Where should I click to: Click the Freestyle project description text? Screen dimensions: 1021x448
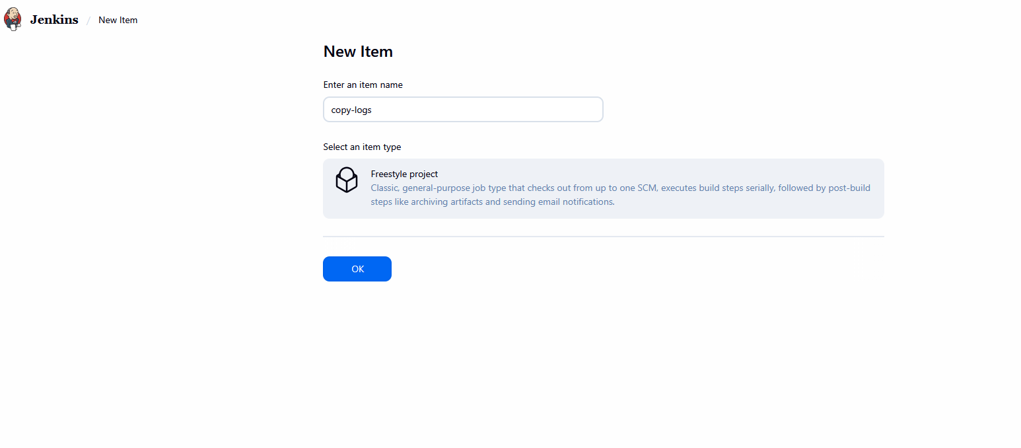[x=620, y=194]
